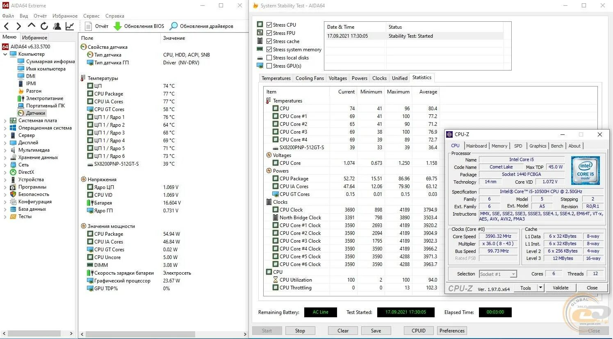Go forward with the AIDA64 toolbar arrow

(x=18, y=26)
